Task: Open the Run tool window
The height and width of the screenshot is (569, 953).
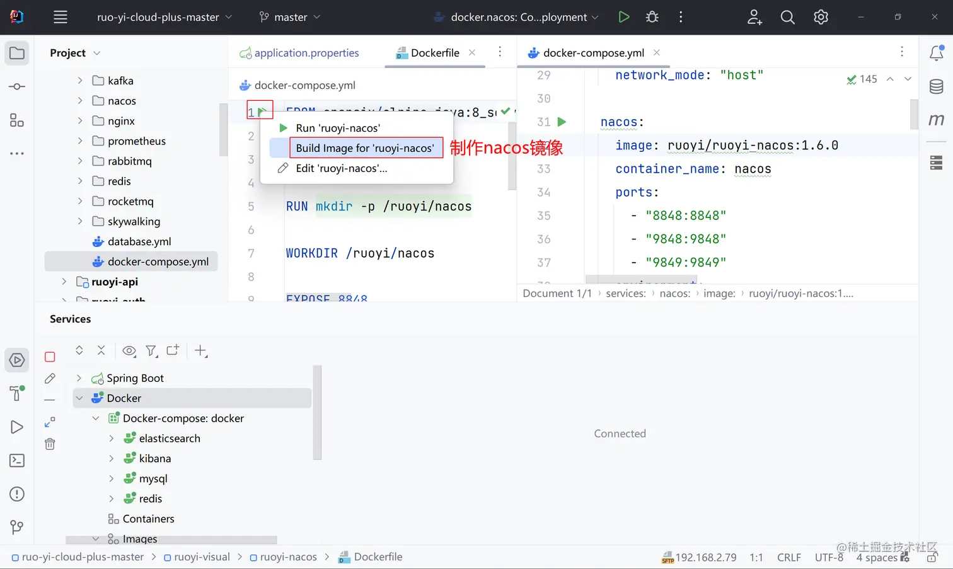Action: click(x=17, y=427)
